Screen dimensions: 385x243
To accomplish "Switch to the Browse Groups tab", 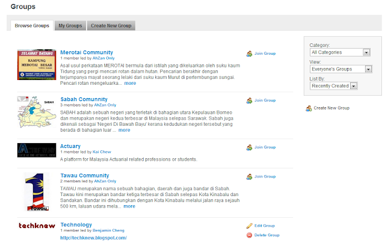I will pyautogui.click(x=32, y=25).
